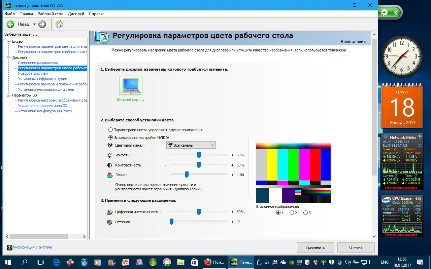The image size is (431, 269).
Task: Open 'Установка цифрового аудио' tree item
Action: 42,79
